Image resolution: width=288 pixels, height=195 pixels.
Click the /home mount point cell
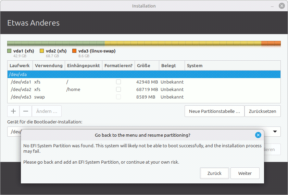(73, 89)
